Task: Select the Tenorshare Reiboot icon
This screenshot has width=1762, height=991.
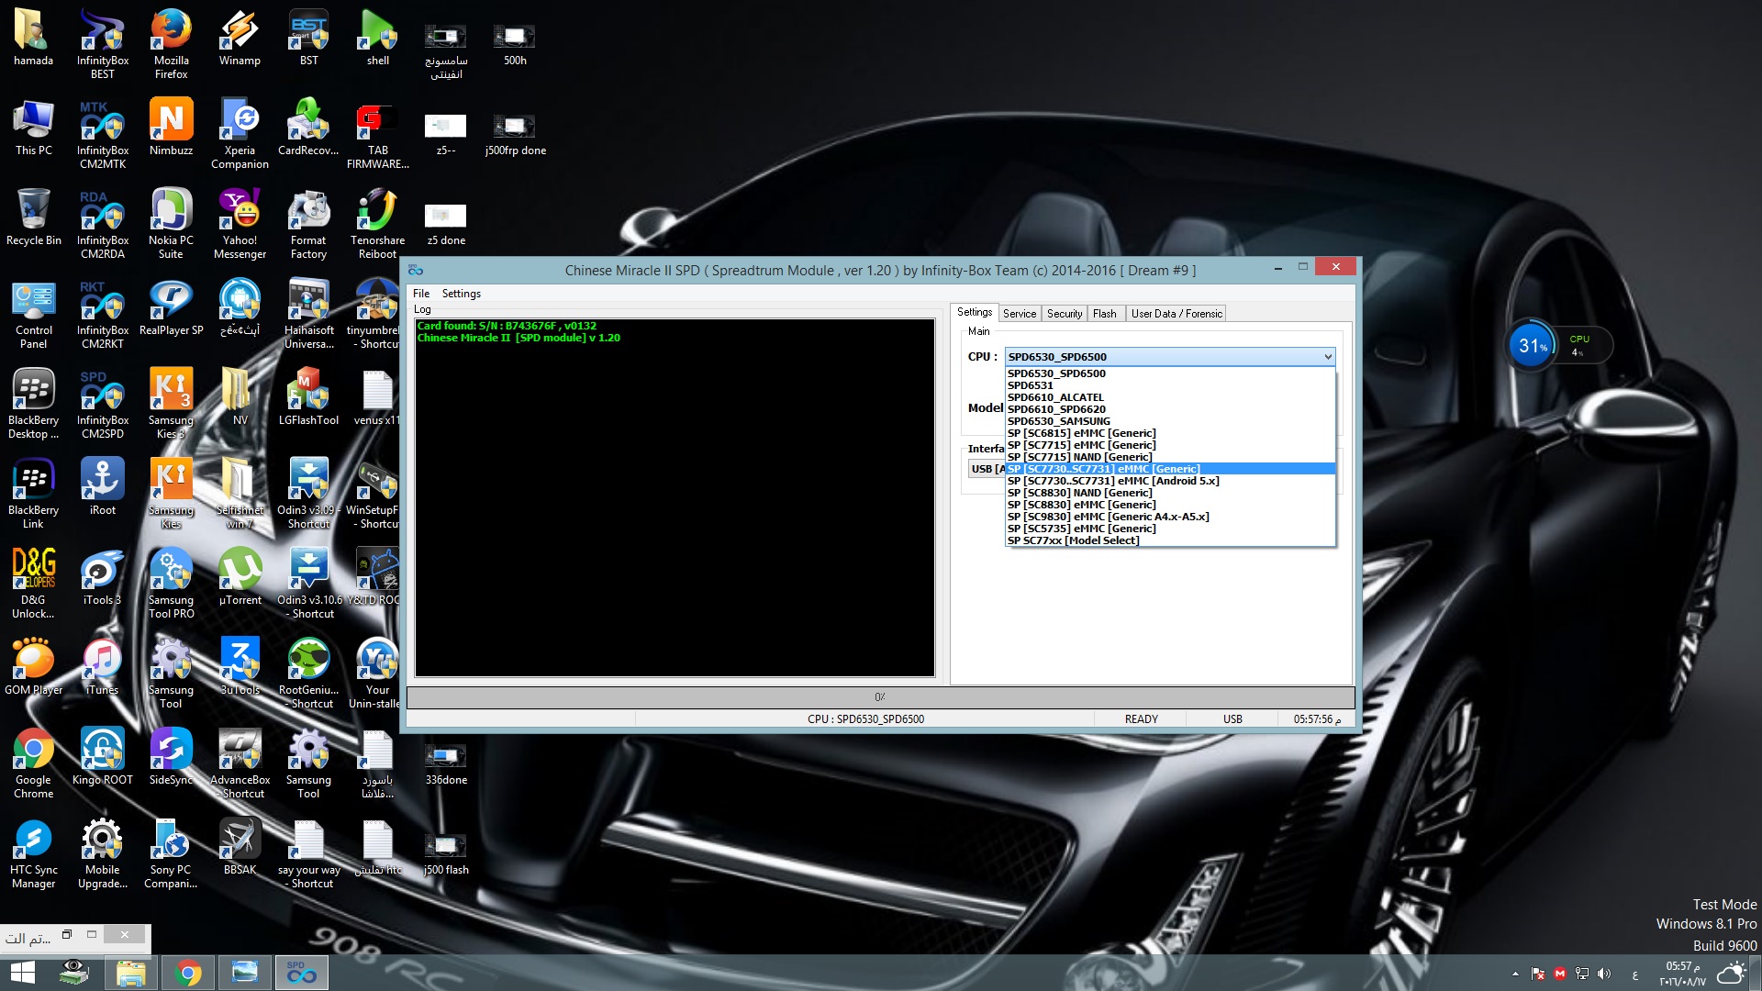Action: (x=378, y=223)
